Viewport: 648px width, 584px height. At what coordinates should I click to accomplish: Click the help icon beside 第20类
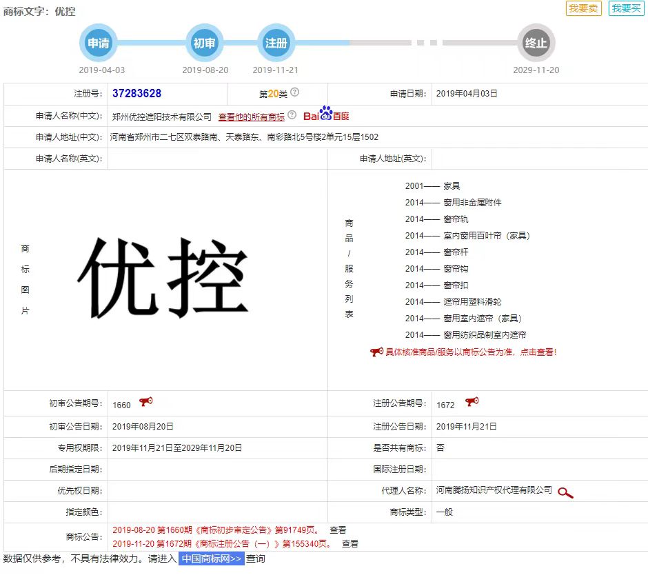click(294, 92)
